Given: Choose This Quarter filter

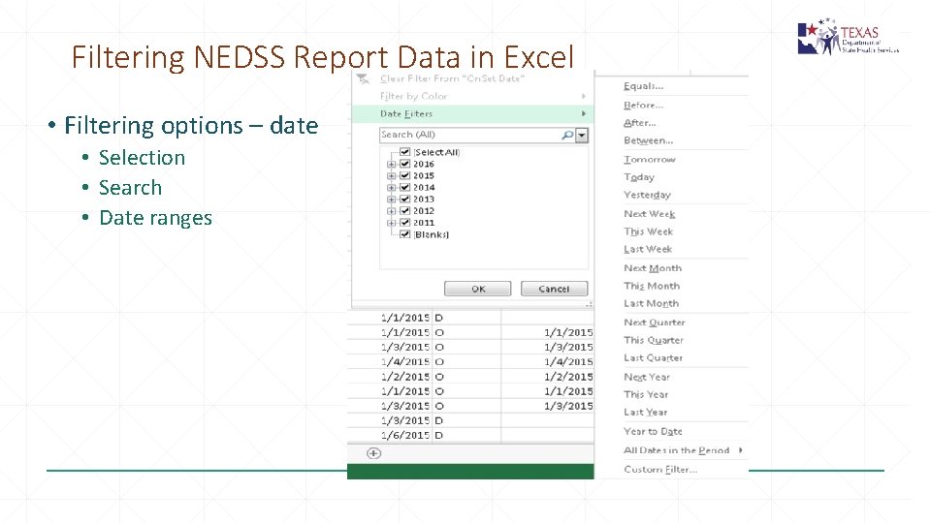Looking at the screenshot, I should 654,340.
